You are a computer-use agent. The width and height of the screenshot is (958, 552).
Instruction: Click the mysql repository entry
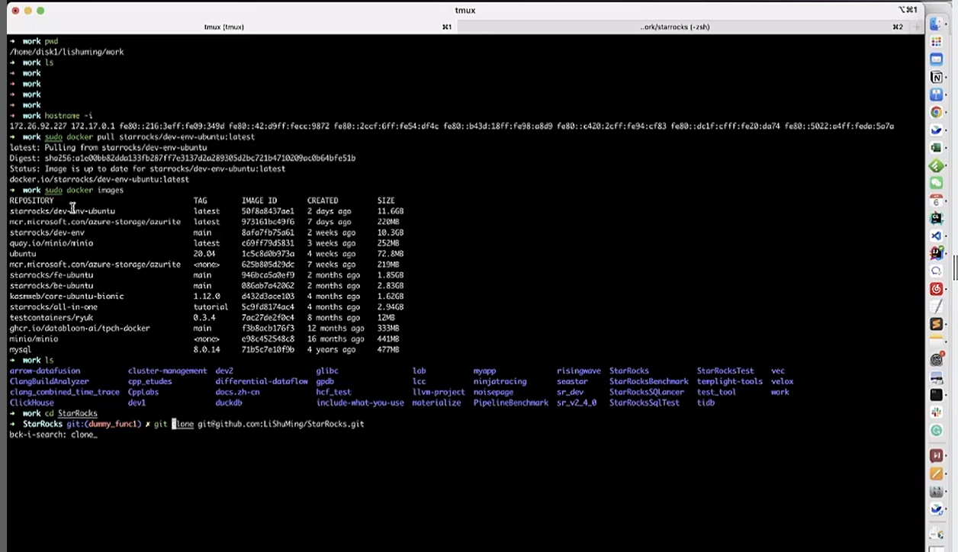click(20, 349)
